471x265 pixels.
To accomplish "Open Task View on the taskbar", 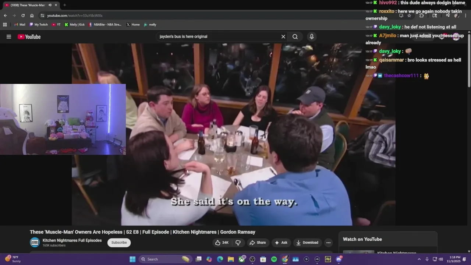I will [x=199, y=259].
